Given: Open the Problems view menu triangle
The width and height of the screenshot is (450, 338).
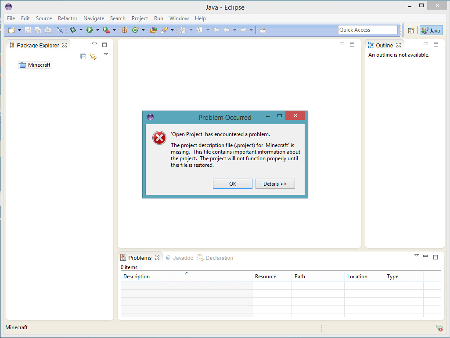Looking at the screenshot, I should pyautogui.click(x=417, y=255).
